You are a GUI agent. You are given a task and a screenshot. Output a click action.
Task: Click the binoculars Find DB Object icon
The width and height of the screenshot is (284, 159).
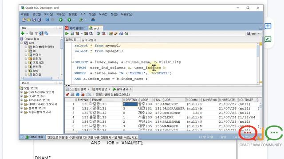(93, 20)
